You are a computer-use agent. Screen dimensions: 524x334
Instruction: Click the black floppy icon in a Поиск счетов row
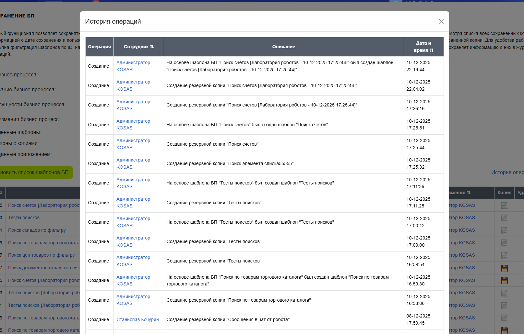505,281
